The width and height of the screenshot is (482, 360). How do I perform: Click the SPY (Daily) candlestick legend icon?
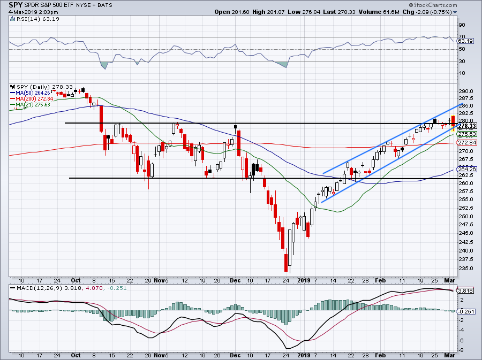(x=13, y=87)
